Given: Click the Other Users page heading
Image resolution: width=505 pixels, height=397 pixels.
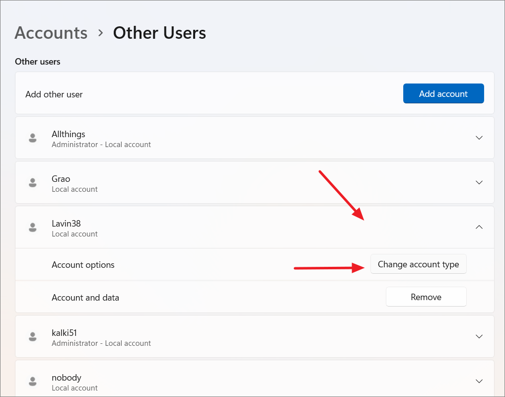Looking at the screenshot, I should point(159,33).
